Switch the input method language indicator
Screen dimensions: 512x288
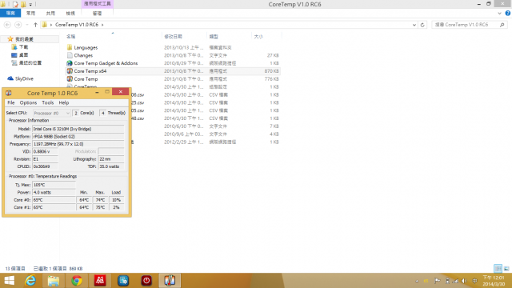(474, 281)
